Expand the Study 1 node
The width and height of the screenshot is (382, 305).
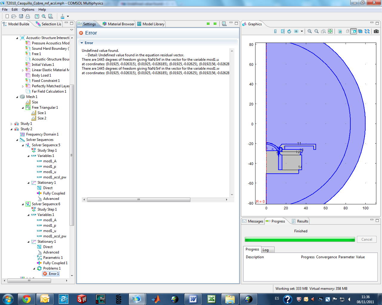(11, 124)
